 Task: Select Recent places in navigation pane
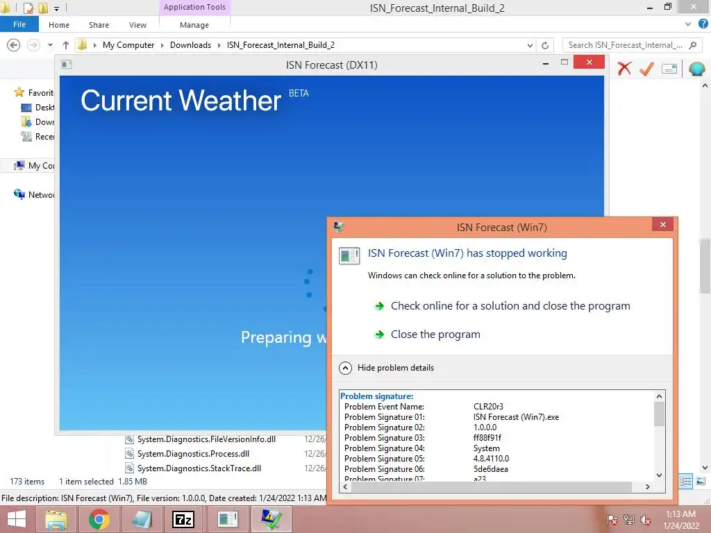[37, 137]
